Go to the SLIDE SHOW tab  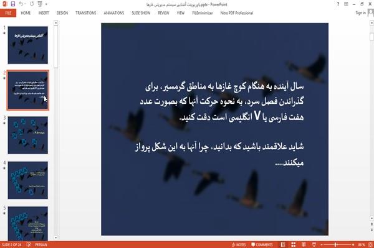coord(141,13)
